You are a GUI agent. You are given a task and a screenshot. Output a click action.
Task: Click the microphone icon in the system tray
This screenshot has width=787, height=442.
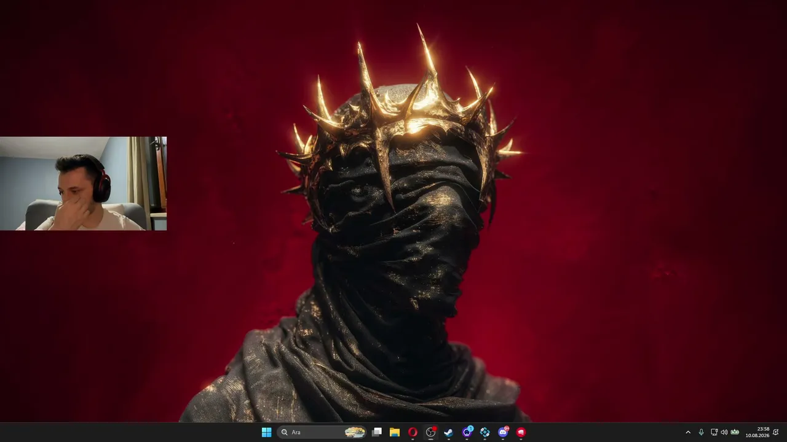[x=701, y=432]
